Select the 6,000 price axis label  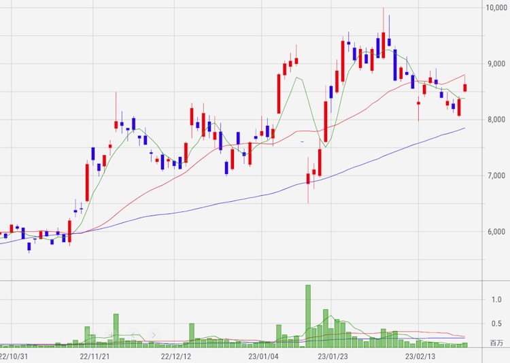tap(496, 232)
